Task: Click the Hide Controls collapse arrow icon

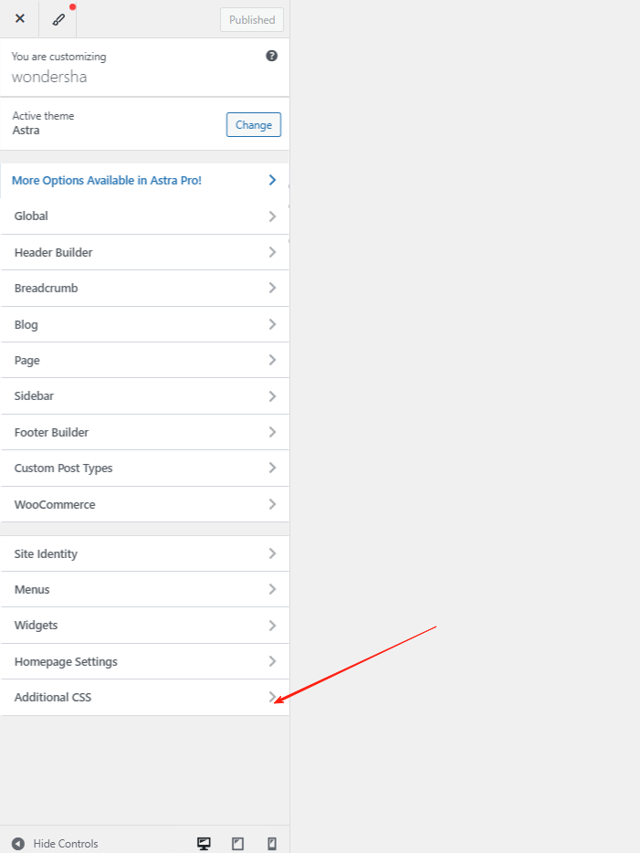Action: point(18,843)
